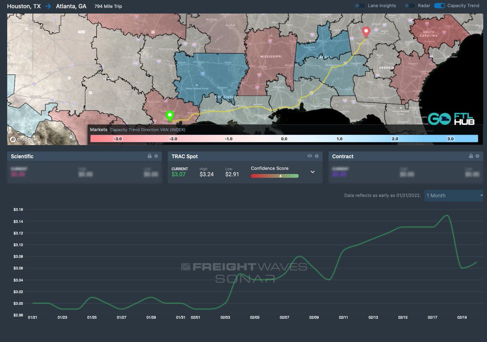
Task: Open the 1 Month time range dropdown
Action: click(454, 195)
